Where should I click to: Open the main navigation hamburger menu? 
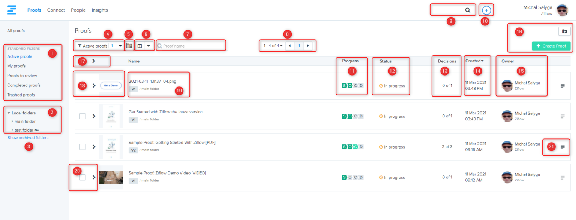[x=12, y=10]
